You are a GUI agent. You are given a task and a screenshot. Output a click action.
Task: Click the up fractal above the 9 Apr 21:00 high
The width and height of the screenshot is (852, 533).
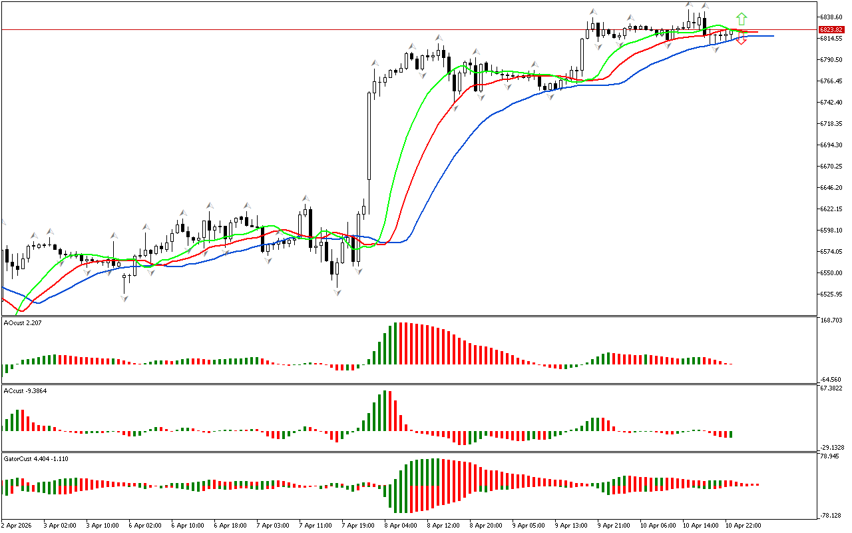coord(591,13)
